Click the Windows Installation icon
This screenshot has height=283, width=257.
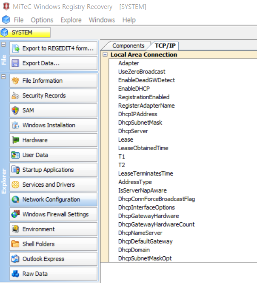(15, 125)
